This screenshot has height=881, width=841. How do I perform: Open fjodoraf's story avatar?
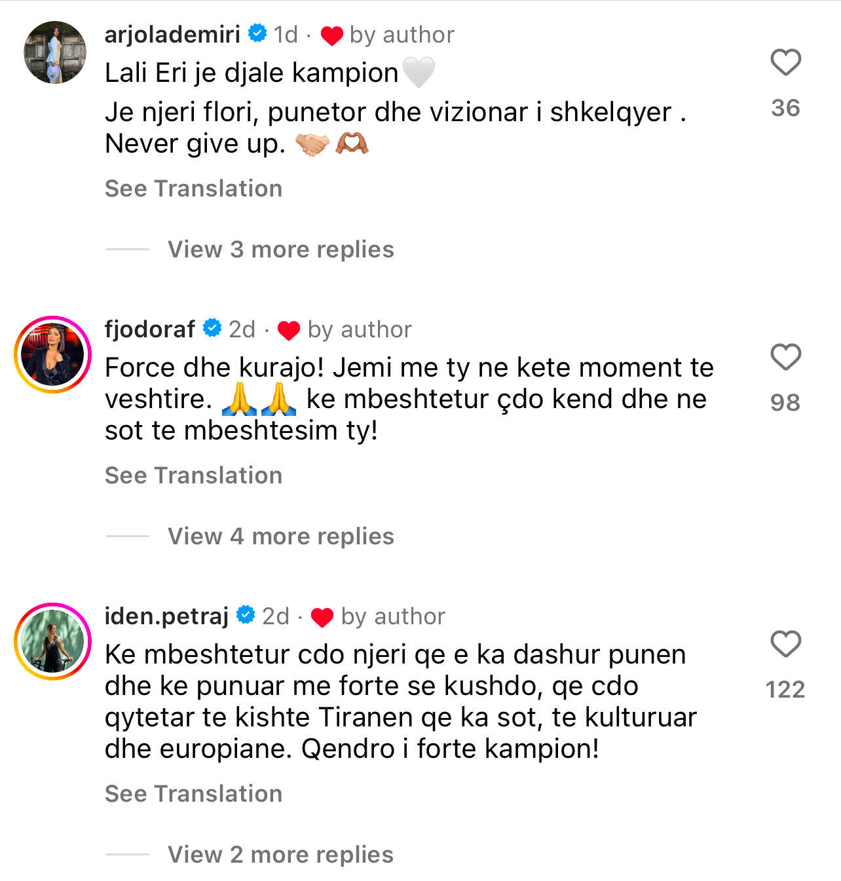click(53, 354)
